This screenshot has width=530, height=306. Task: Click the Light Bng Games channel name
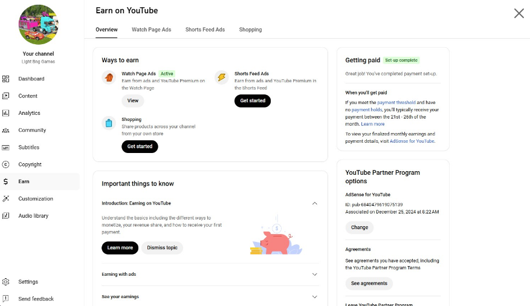[38, 62]
